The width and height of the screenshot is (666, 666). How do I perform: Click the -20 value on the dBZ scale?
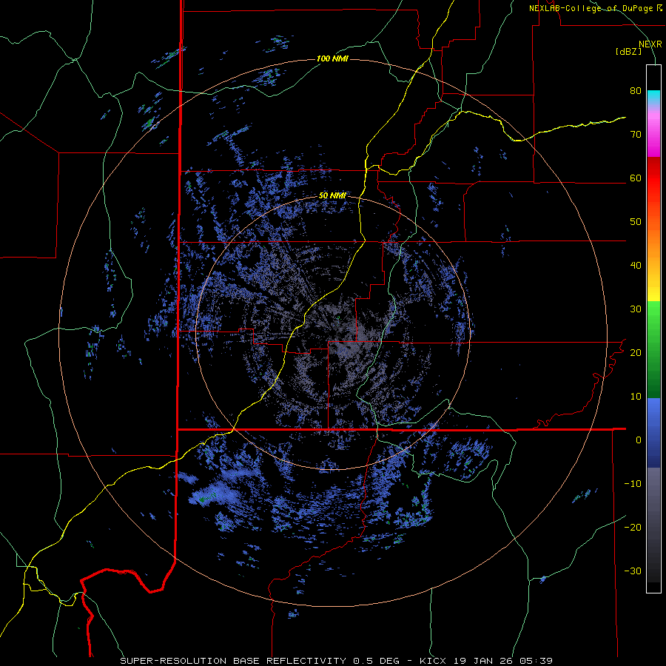point(633,528)
